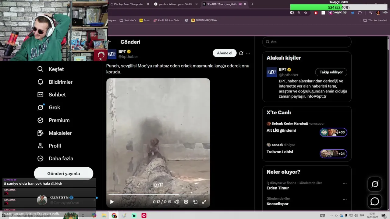Open more options for Kocaelispor trend
Viewport: 390px width, 219px height.
pos(345,200)
